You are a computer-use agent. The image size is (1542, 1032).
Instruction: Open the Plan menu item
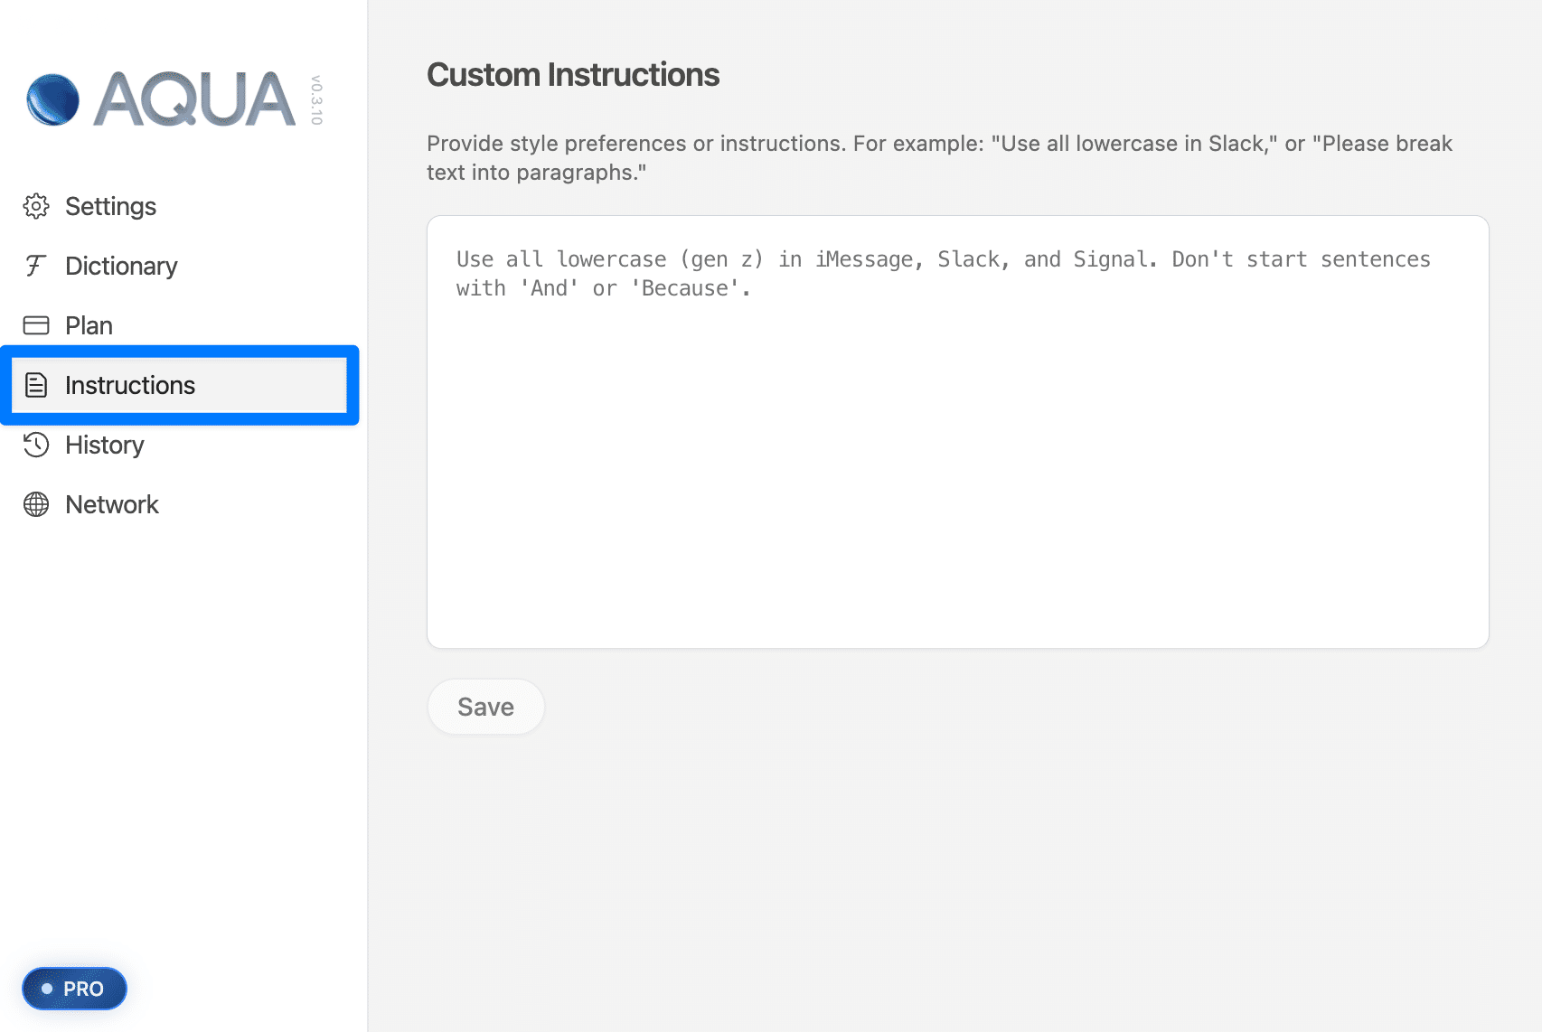click(89, 325)
